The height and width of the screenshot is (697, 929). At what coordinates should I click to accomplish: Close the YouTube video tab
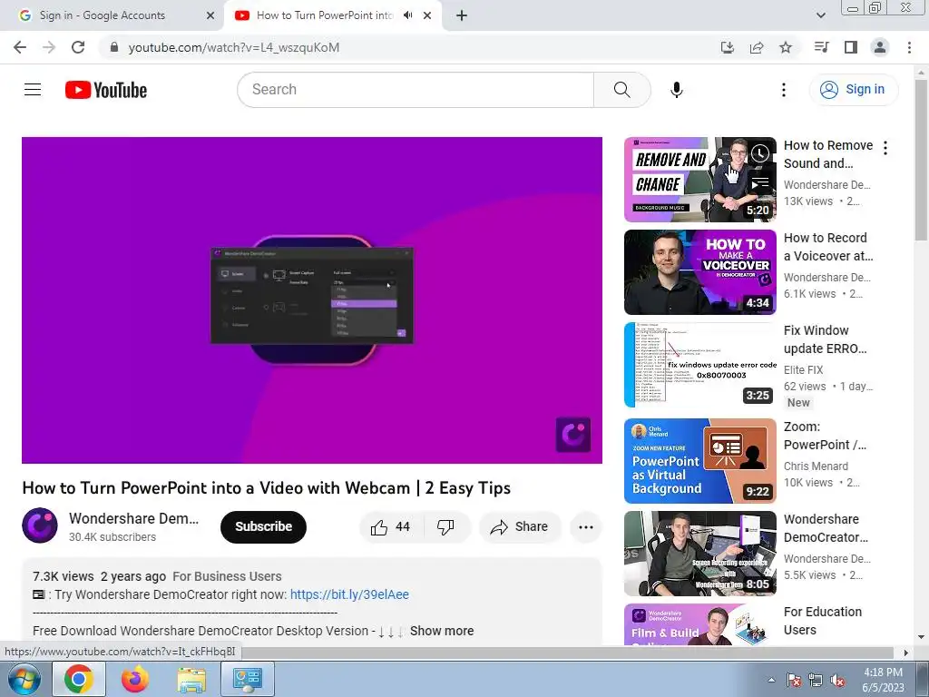coord(427,15)
